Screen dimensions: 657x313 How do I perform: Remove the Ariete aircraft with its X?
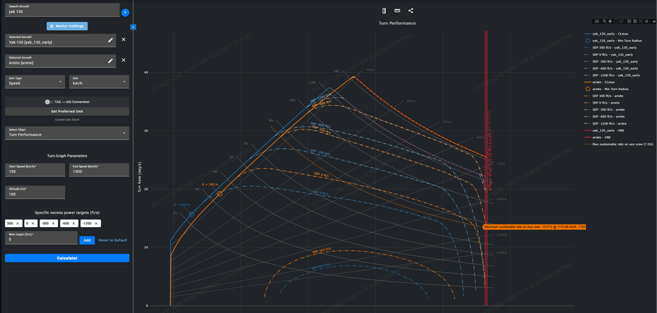pyautogui.click(x=124, y=60)
